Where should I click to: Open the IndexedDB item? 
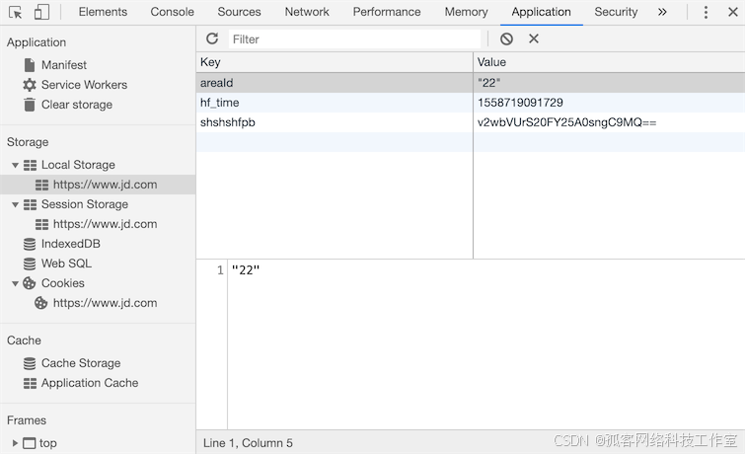click(x=71, y=244)
